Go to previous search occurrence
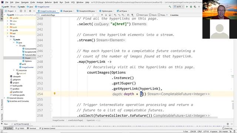Screen dimensions: 237x133 coord(102,15)
